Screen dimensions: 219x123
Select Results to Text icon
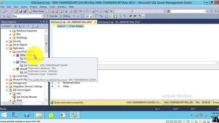pos(106,16)
